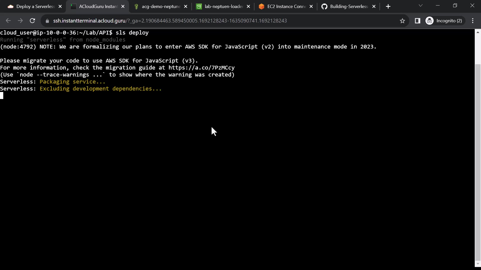Screen dimensions: 481x270
Task: Reload the terminal page
Action: pos(32,21)
